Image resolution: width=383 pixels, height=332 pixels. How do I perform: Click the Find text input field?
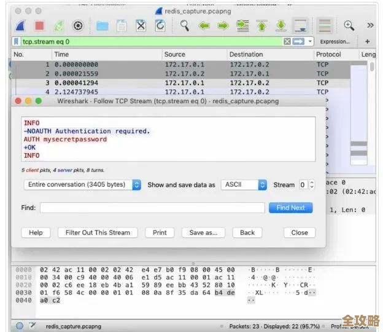pyautogui.click(x=152, y=208)
